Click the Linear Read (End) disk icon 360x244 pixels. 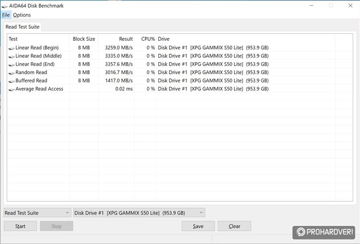[x=11, y=65]
